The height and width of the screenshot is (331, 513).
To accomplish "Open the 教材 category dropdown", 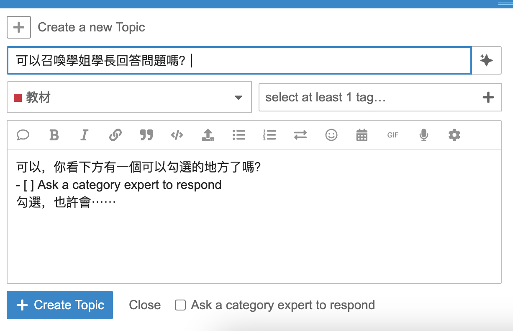I will 129,98.
